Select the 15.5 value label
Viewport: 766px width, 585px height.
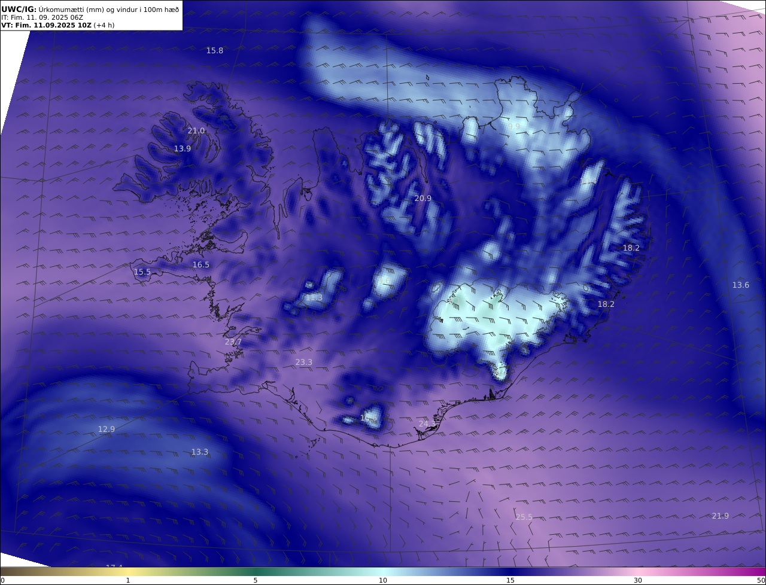[x=142, y=272]
